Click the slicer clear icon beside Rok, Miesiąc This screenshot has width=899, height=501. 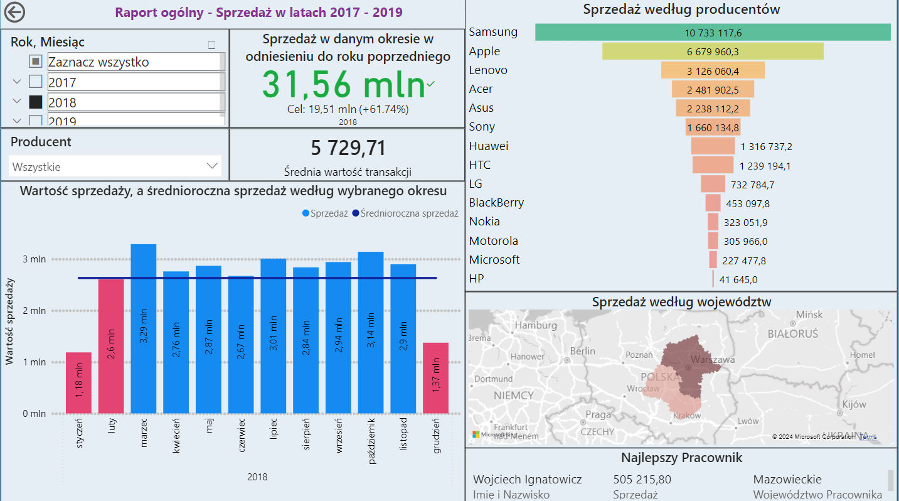211,45
